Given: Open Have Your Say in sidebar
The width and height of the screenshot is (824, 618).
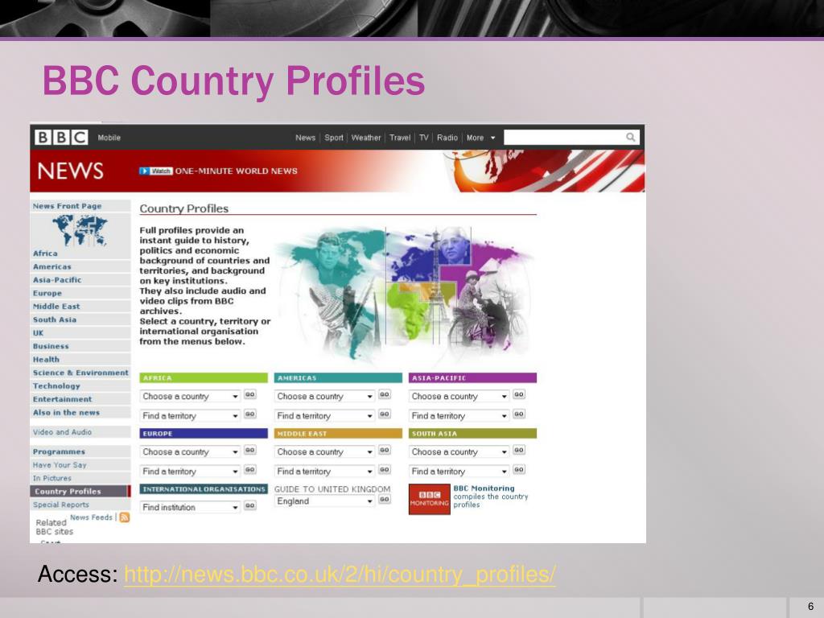Looking at the screenshot, I should [x=80, y=465].
